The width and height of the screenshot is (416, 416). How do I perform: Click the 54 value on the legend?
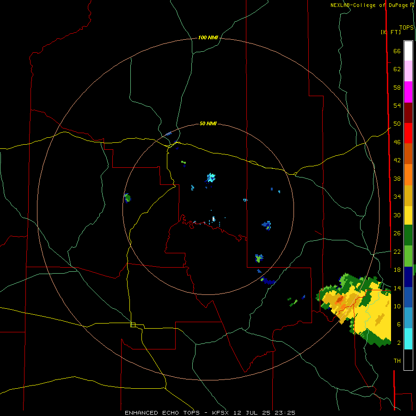coord(397,105)
